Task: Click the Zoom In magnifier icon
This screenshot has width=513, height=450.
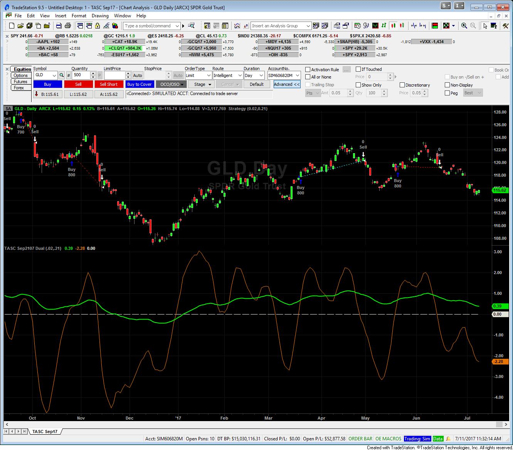Action: [464, 26]
